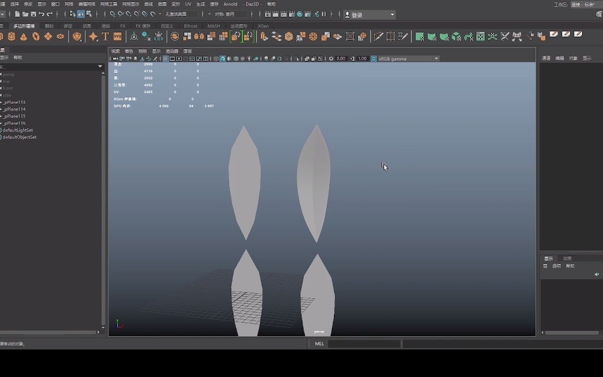The width and height of the screenshot is (603, 377).
Task: Render the current frame clapper icon
Action: point(276,14)
